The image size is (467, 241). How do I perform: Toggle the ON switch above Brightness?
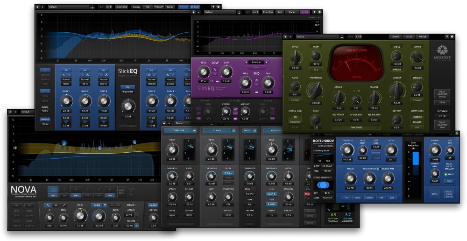(x=127, y=87)
